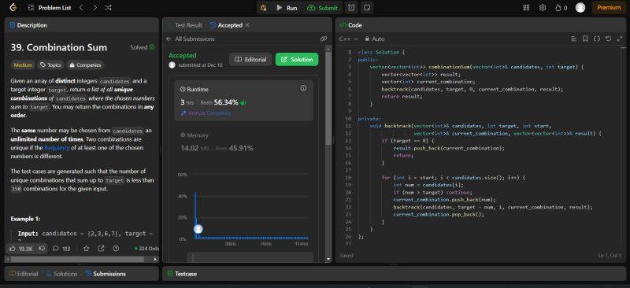The height and width of the screenshot is (288, 630).
Task: Format code lines icon in editor
Action: click(x=573, y=39)
